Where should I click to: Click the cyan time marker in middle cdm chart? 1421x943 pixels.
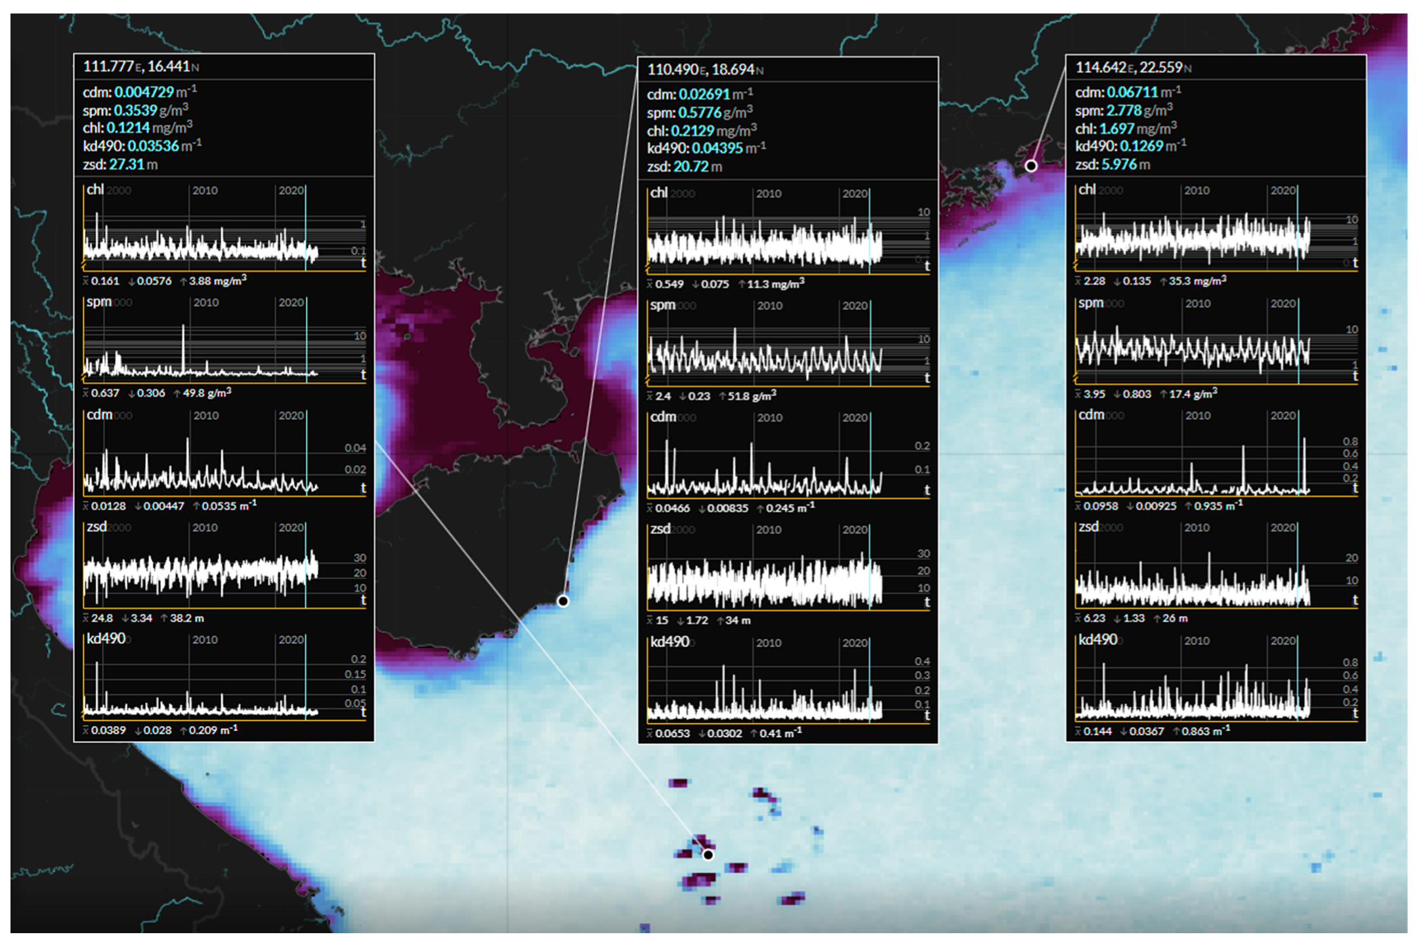870,459
